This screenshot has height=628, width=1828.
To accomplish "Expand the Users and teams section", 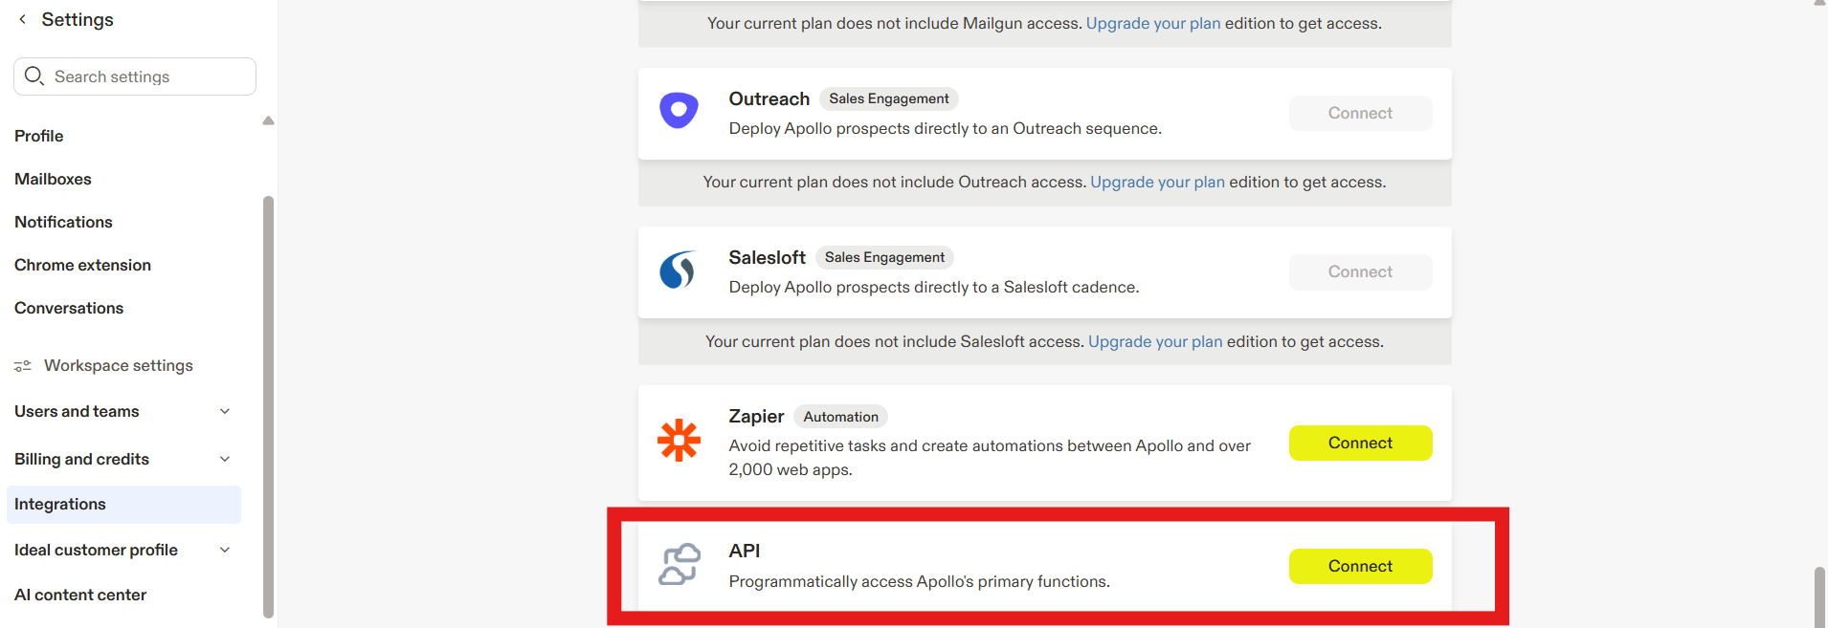I will pyautogui.click(x=225, y=412).
